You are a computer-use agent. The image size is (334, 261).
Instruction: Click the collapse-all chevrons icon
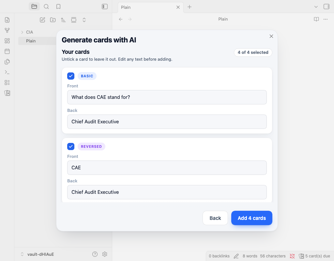[x=84, y=20]
